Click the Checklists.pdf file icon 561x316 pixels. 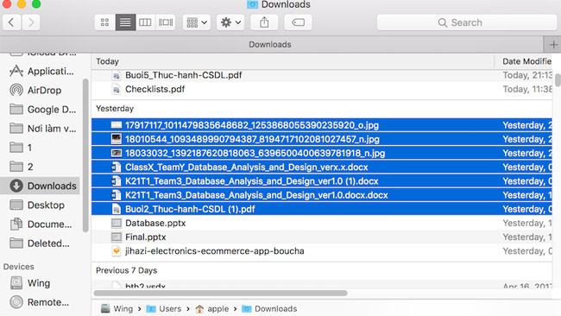point(117,89)
